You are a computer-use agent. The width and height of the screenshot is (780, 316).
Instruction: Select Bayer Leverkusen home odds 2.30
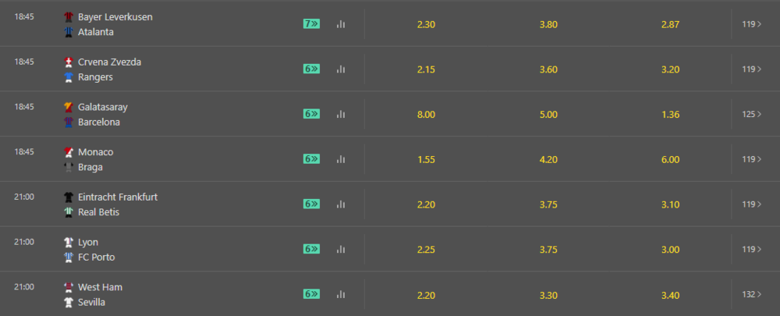[x=426, y=24]
